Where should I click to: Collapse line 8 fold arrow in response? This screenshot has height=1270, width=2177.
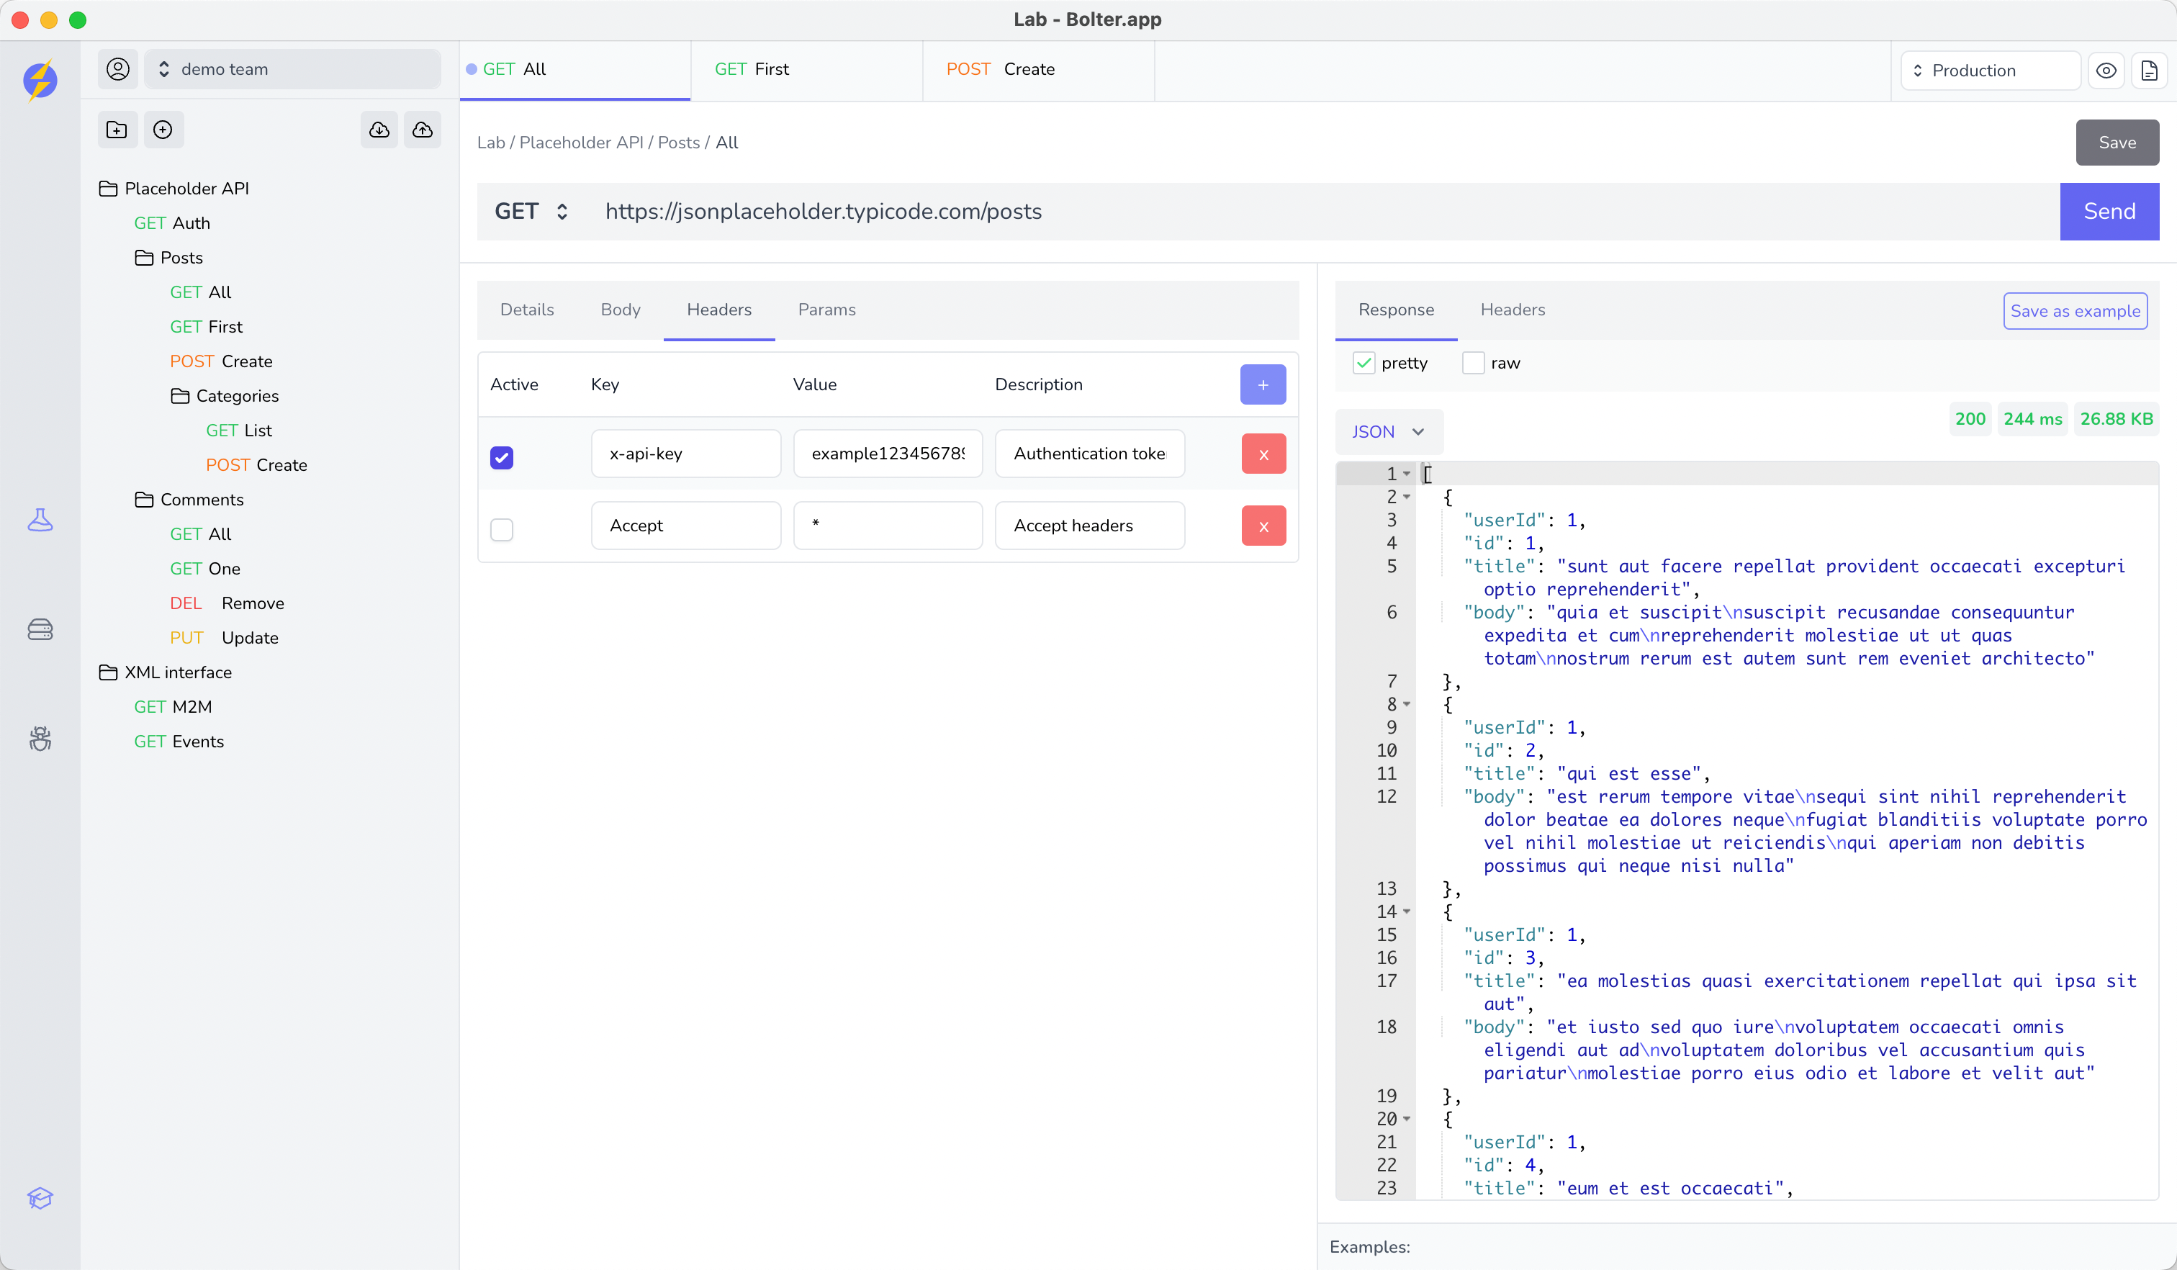click(1407, 704)
